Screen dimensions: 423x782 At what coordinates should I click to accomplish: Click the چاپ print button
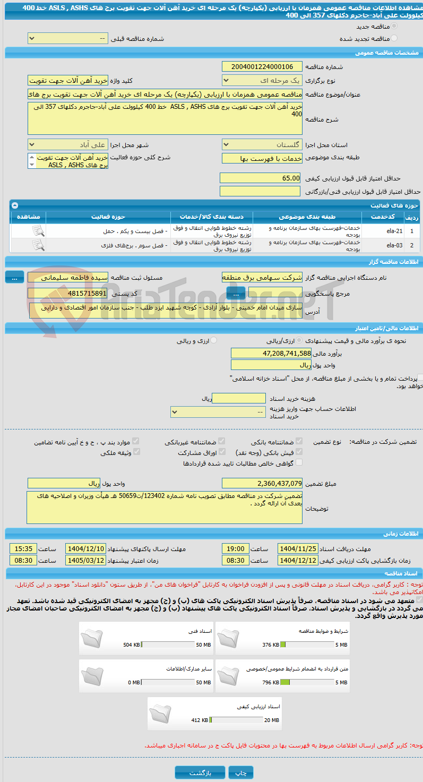coord(241,772)
